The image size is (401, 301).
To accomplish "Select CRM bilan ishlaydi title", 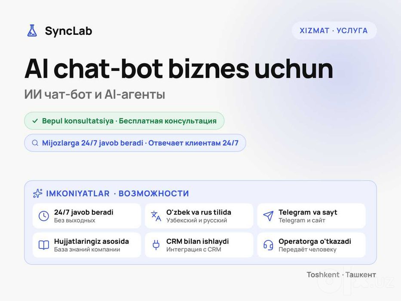I will [x=197, y=241].
